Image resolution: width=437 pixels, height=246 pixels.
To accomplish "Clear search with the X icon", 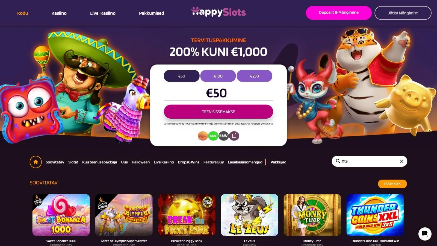I will tap(401, 161).
